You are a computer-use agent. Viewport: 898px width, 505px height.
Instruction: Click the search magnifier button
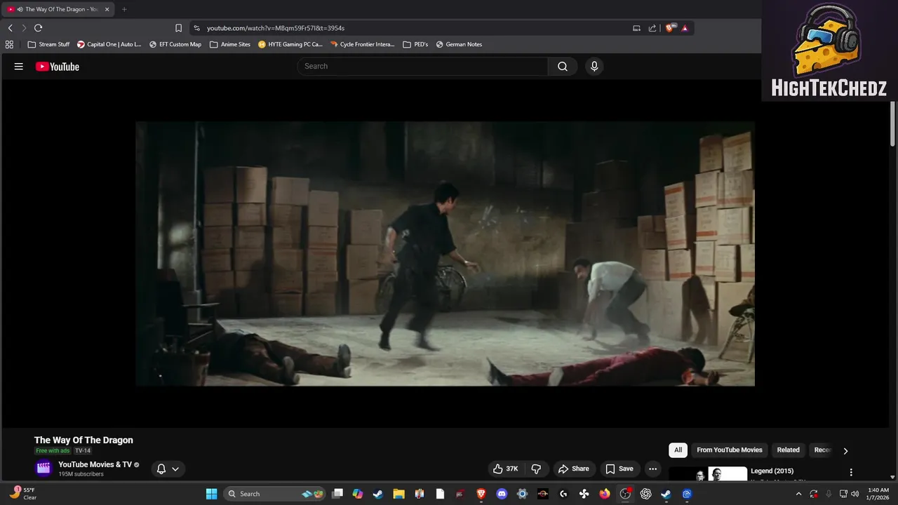(x=563, y=66)
